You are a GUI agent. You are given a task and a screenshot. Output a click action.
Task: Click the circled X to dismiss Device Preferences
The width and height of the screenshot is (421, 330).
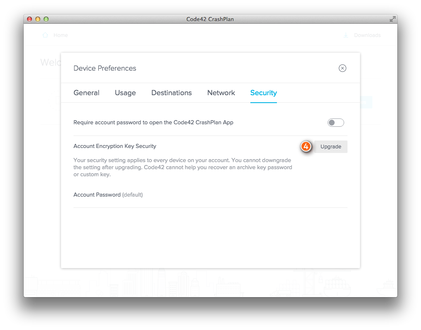(342, 68)
